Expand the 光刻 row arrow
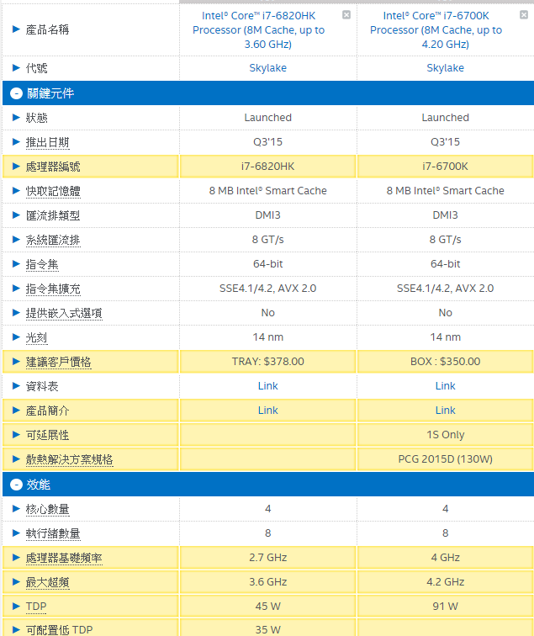Viewport: 534px width, 636px height. click(x=16, y=337)
